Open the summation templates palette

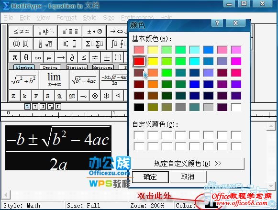coord(94,44)
